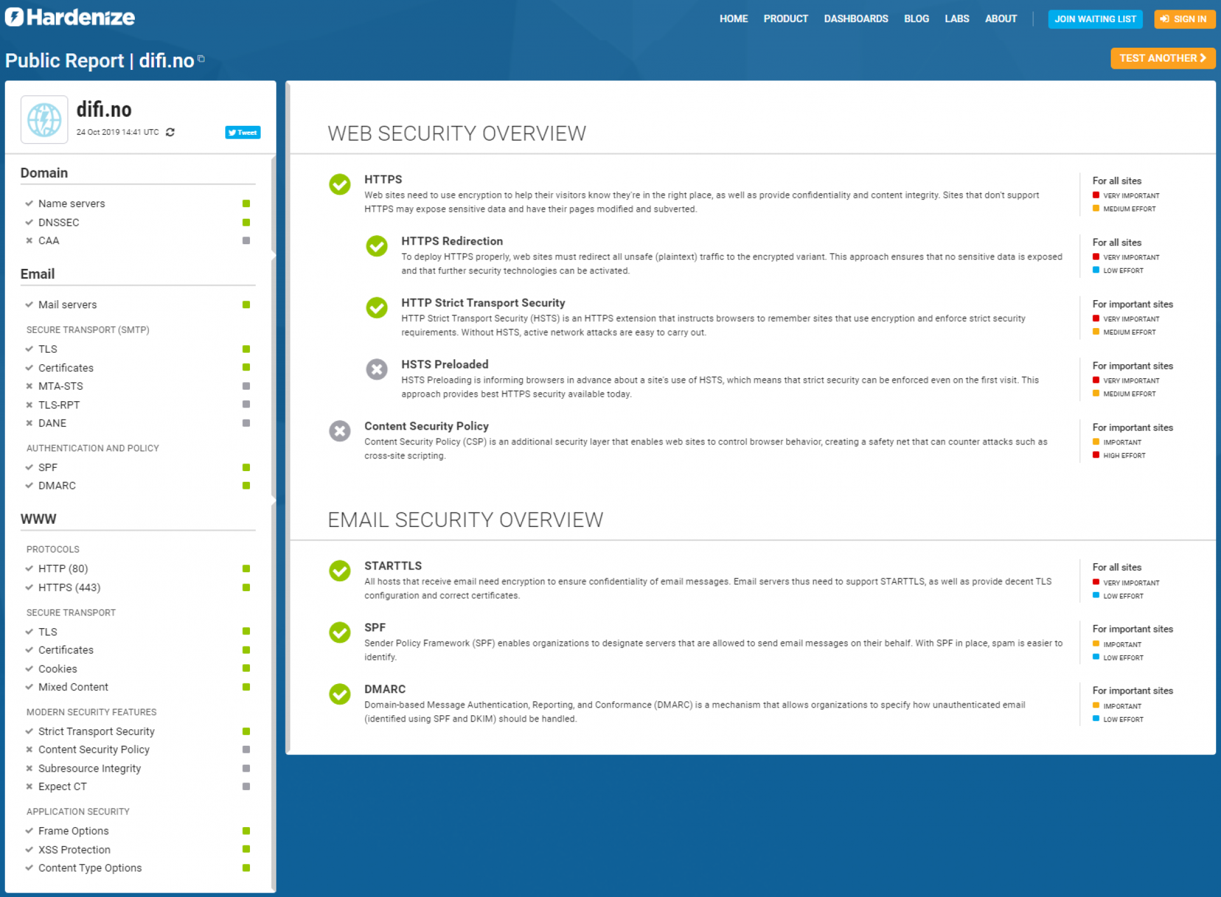Click the Email section heading in sidebar
This screenshot has width=1221, height=897.
tap(38, 274)
